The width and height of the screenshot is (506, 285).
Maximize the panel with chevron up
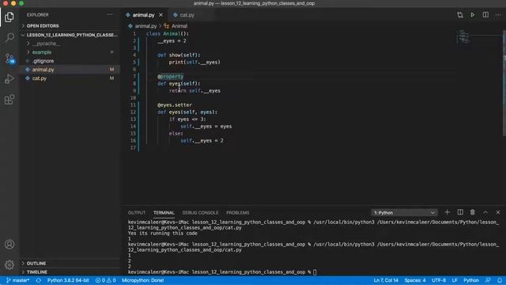coord(485,212)
